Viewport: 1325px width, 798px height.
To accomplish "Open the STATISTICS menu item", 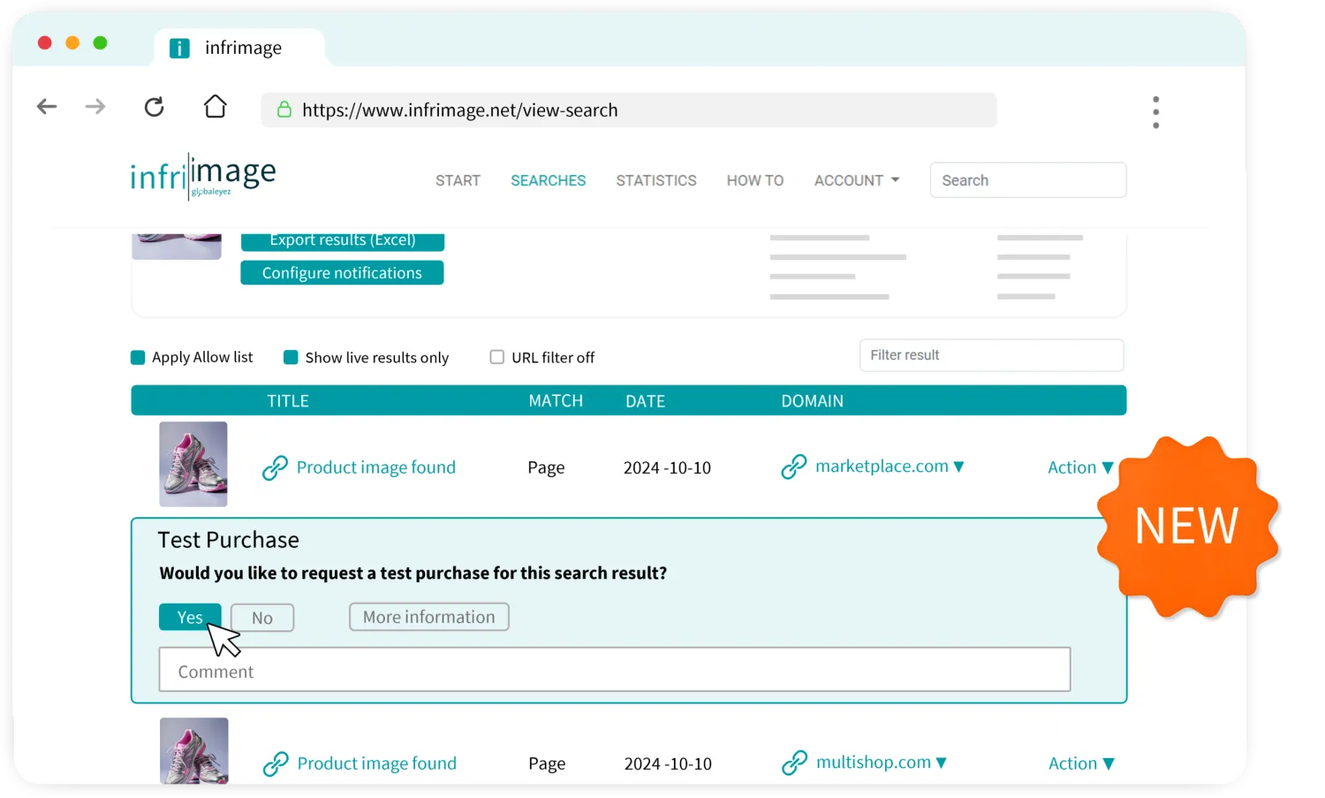I will [656, 180].
